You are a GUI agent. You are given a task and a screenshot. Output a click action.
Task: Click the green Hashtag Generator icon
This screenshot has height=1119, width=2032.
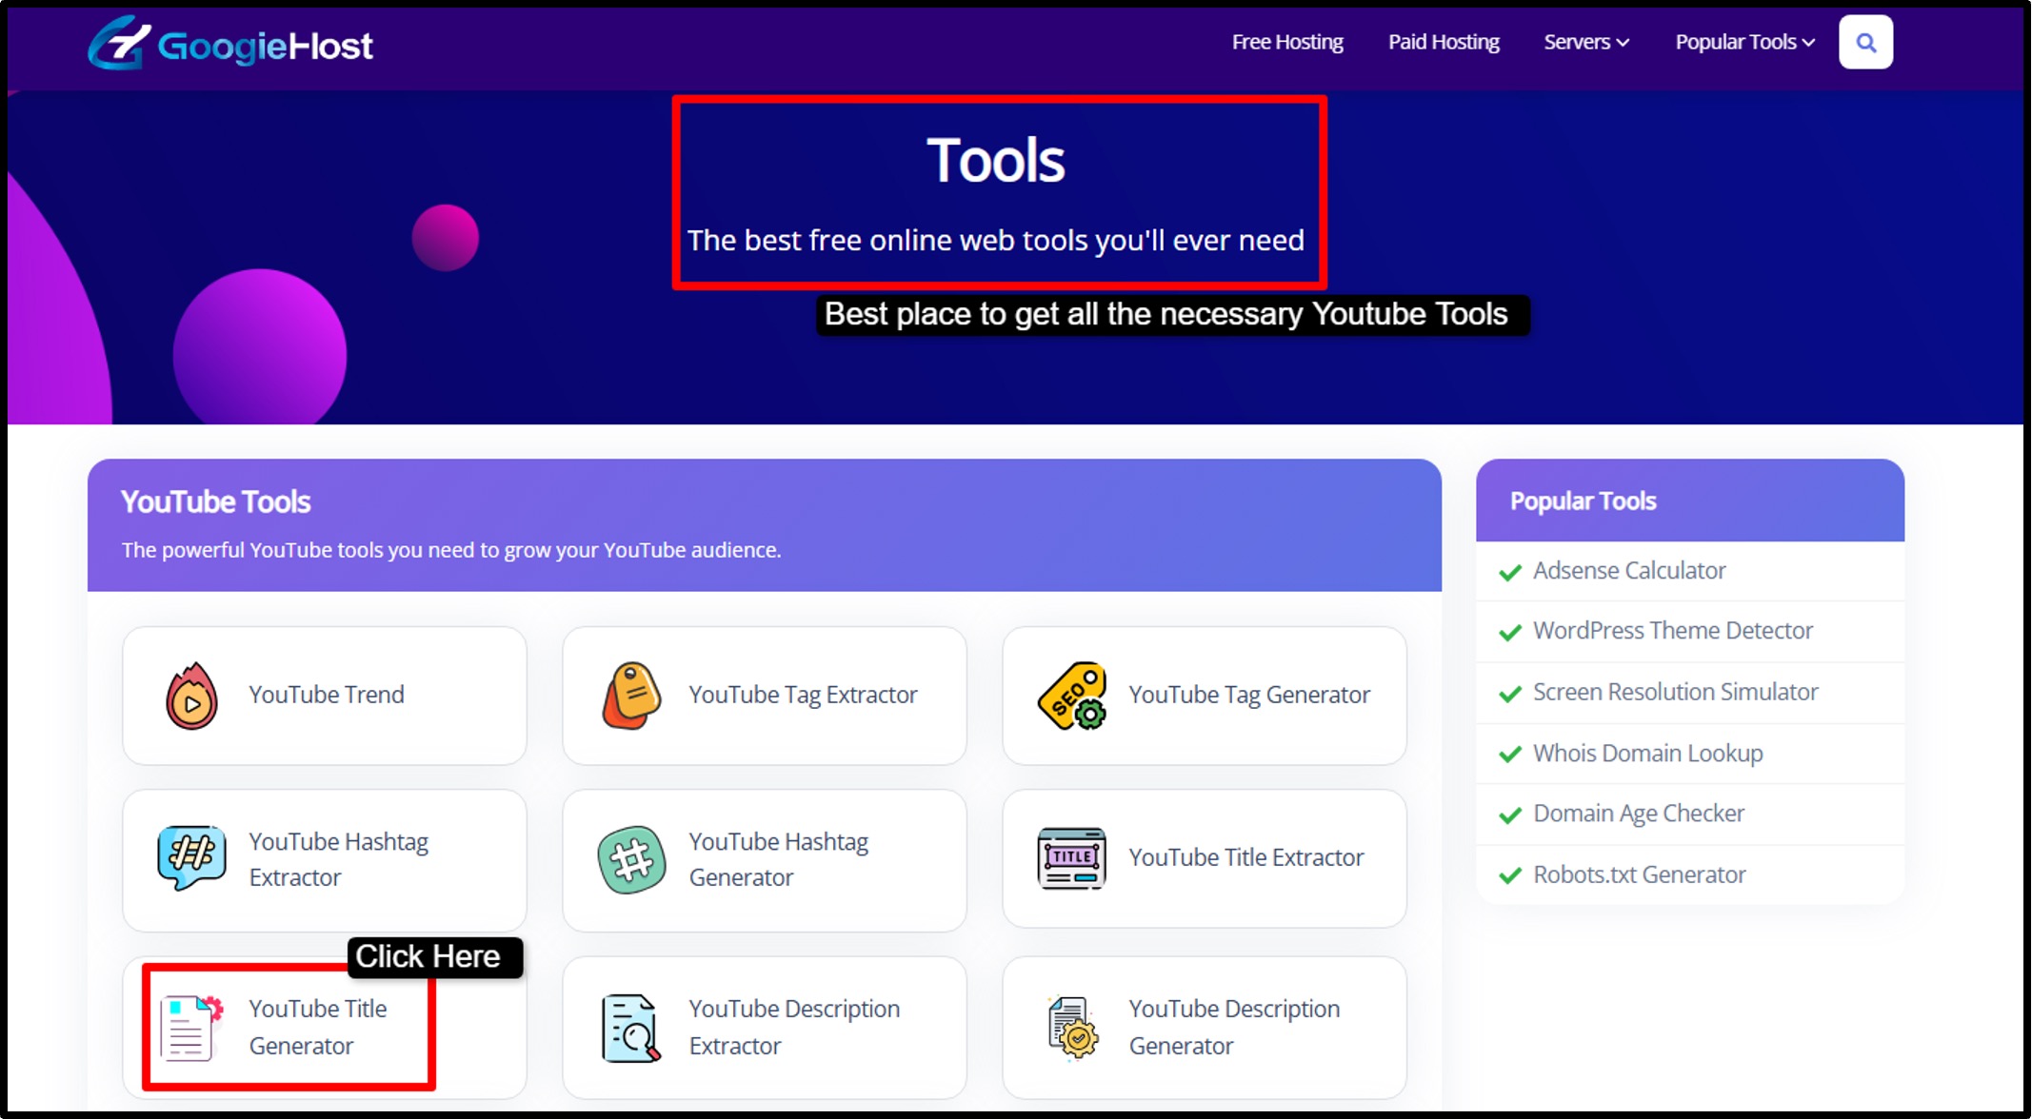631,859
